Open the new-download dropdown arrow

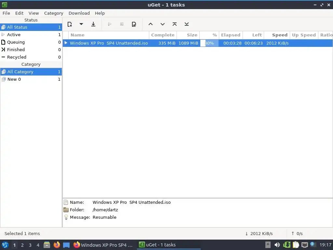81,24
